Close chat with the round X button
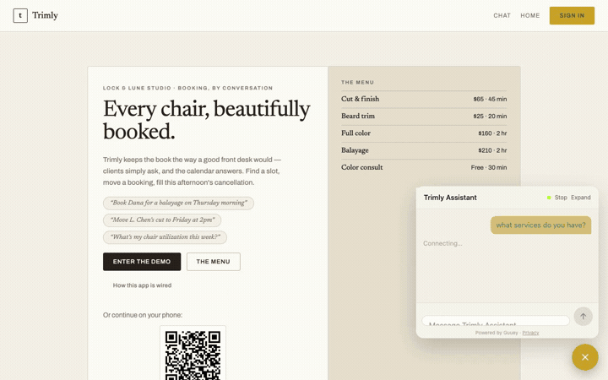Viewport: 608px width, 380px height. click(584, 357)
